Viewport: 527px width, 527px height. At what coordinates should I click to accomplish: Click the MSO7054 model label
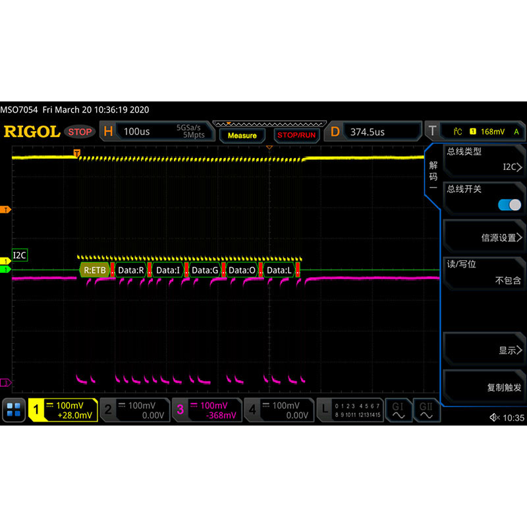[19, 109]
